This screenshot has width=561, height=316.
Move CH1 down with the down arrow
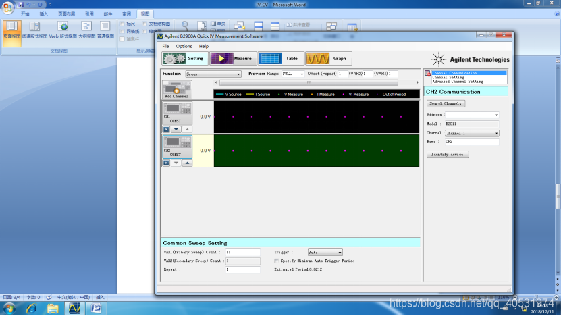click(x=176, y=129)
